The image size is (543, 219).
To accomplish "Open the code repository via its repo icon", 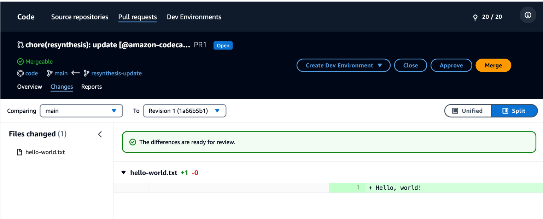I will pos(20,73).
